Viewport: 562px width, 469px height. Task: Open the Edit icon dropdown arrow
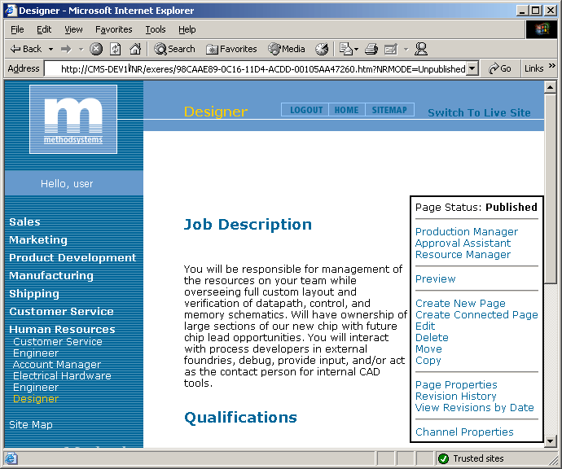406,49
